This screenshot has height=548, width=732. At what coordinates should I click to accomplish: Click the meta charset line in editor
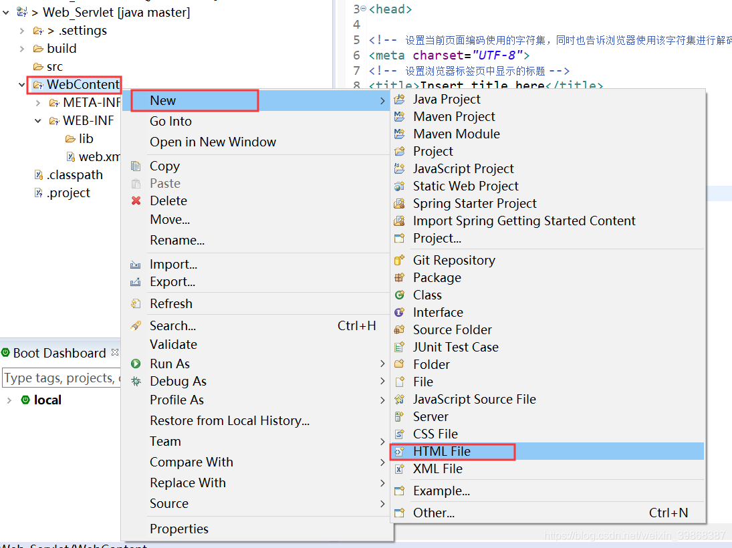(449, 55)
